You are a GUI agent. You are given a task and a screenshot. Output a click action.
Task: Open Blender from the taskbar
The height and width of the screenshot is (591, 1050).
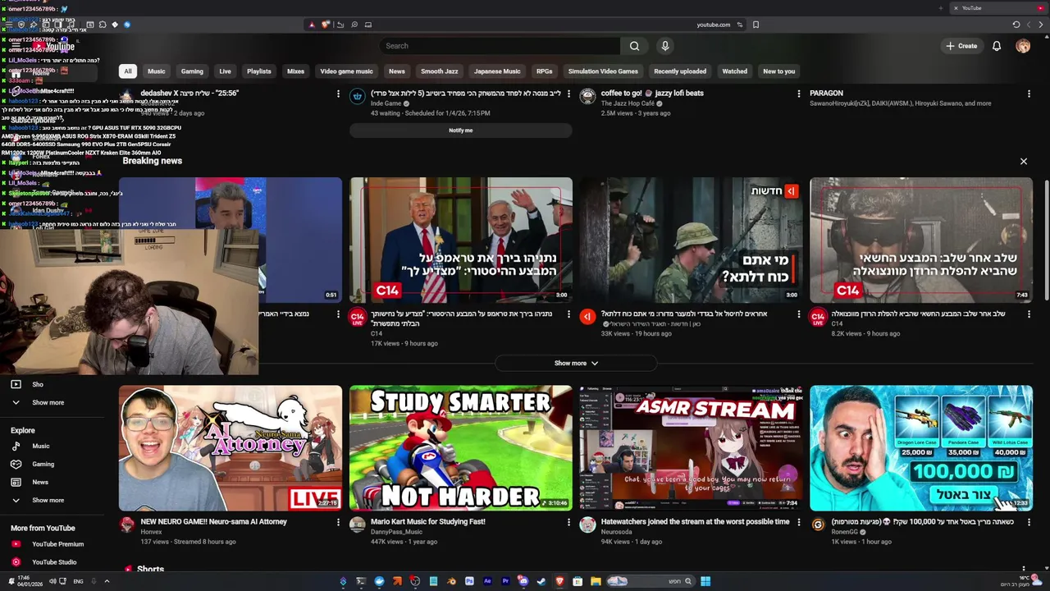coord(451,581)
